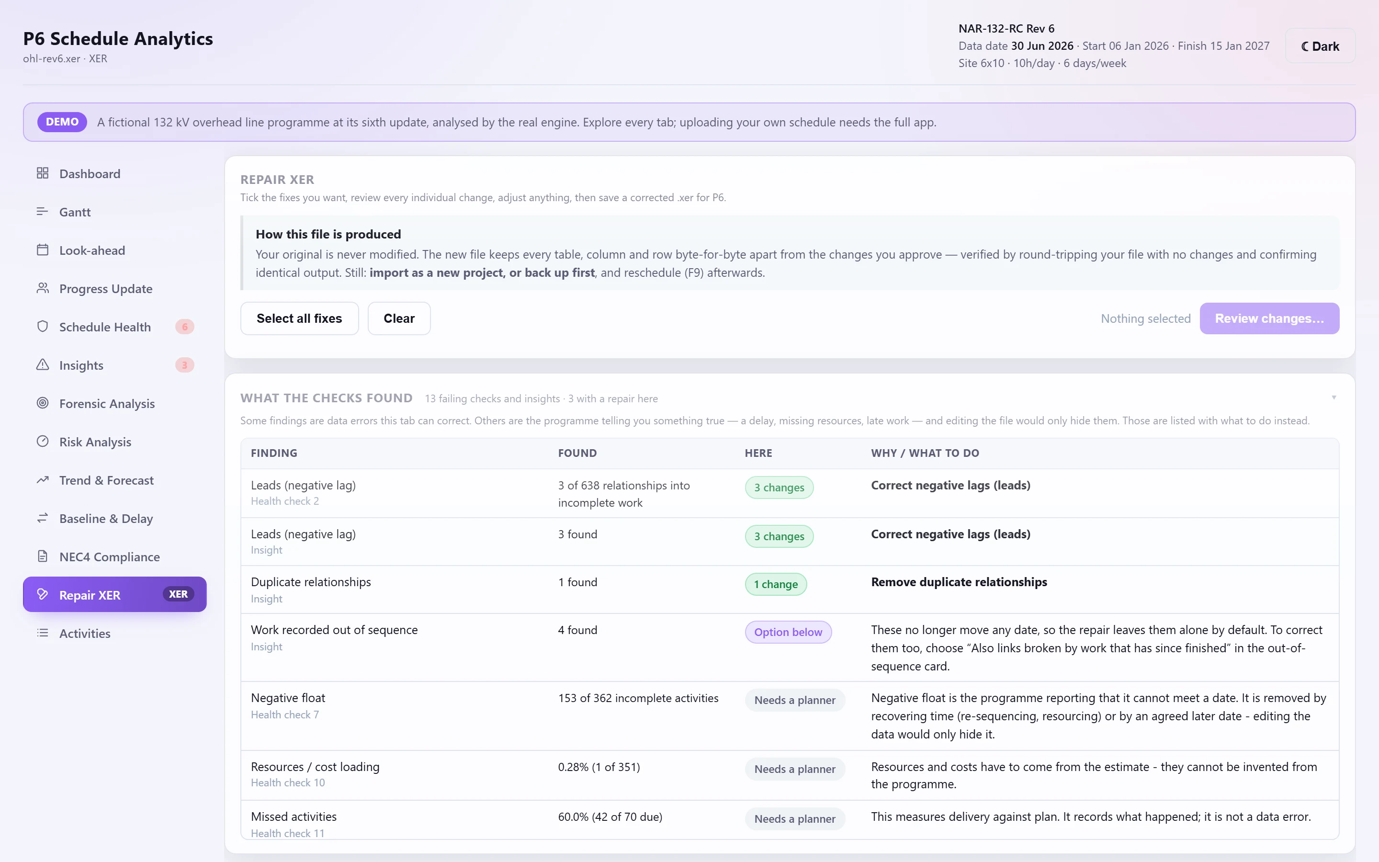Click the NEC4 Compliance document icon

(42, 556)
